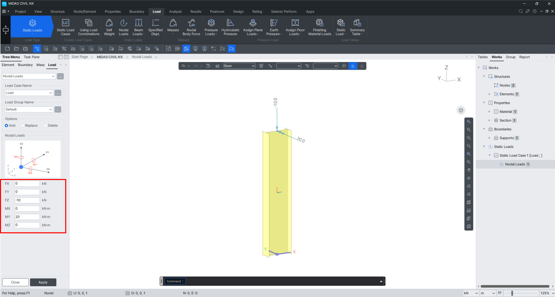Open Nodal Body Force tool
This screenshot has width=555, height=297.
(191, 27)
